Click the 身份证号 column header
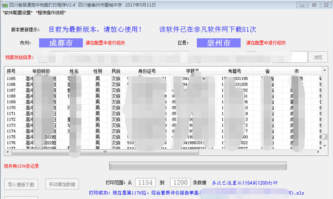This screenshot has width=333, height=199. click(147, 71)
